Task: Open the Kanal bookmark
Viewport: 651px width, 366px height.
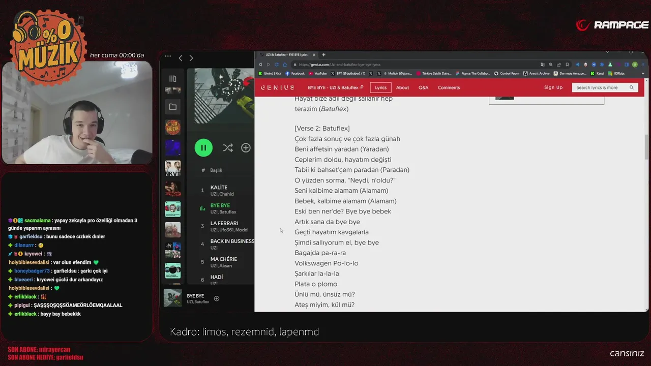Action: [x=598, y=74]
